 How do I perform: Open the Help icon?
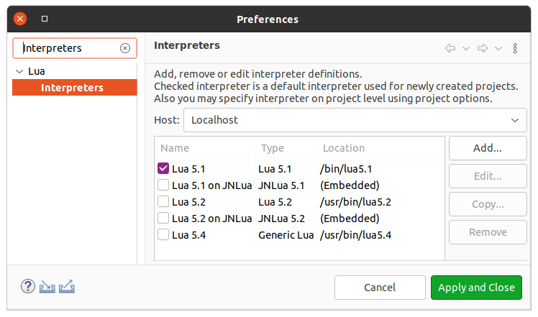[28, 287]
